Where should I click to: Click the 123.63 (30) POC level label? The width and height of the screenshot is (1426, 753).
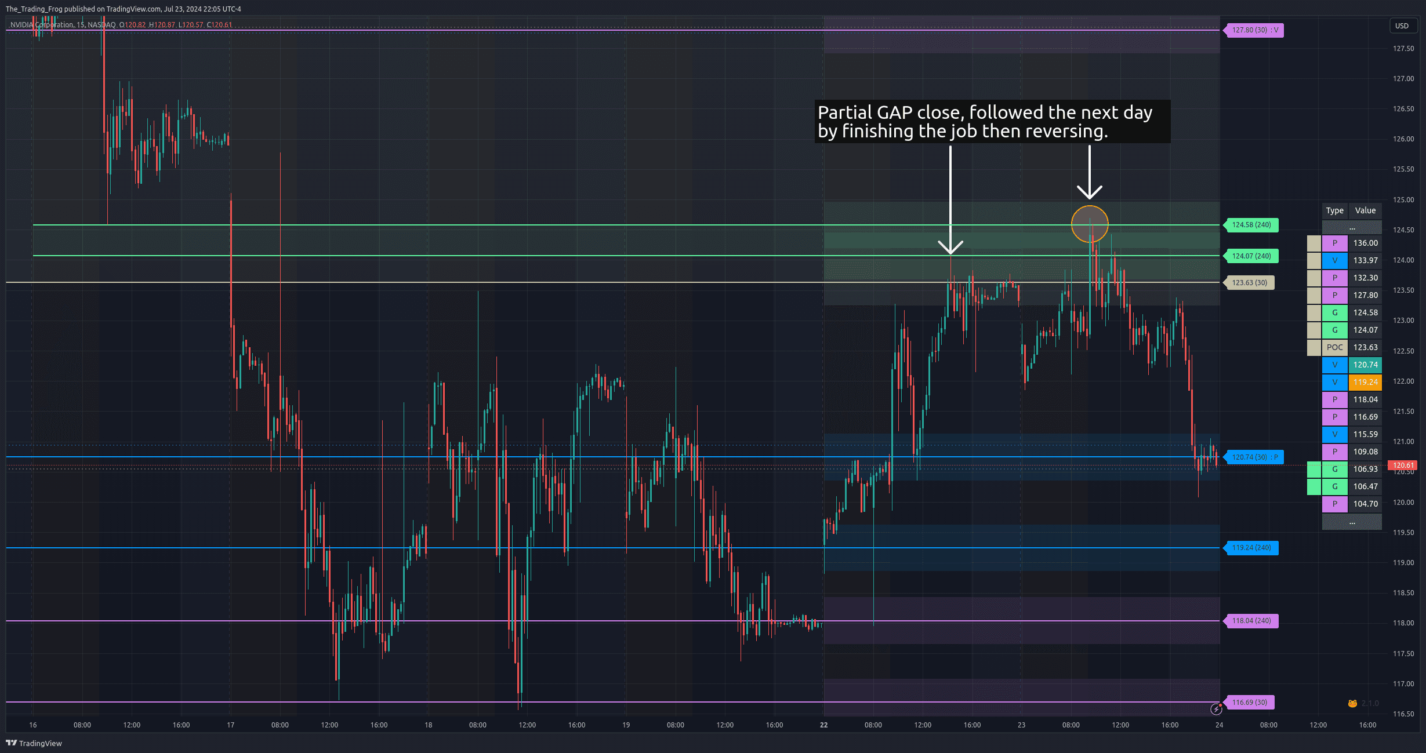[1249, 283]
